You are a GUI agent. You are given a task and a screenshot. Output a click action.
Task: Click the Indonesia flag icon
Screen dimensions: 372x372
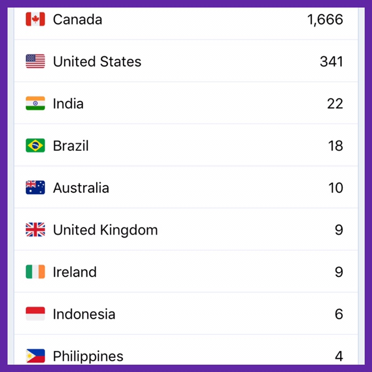(x=35, y=314)
